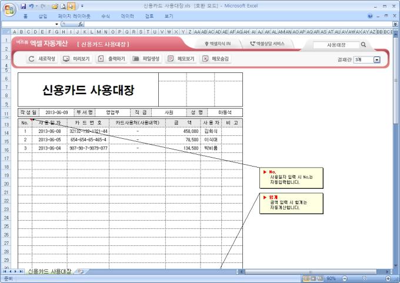Select the position cell 사원

pyautogui.click(x=169, y=112)
